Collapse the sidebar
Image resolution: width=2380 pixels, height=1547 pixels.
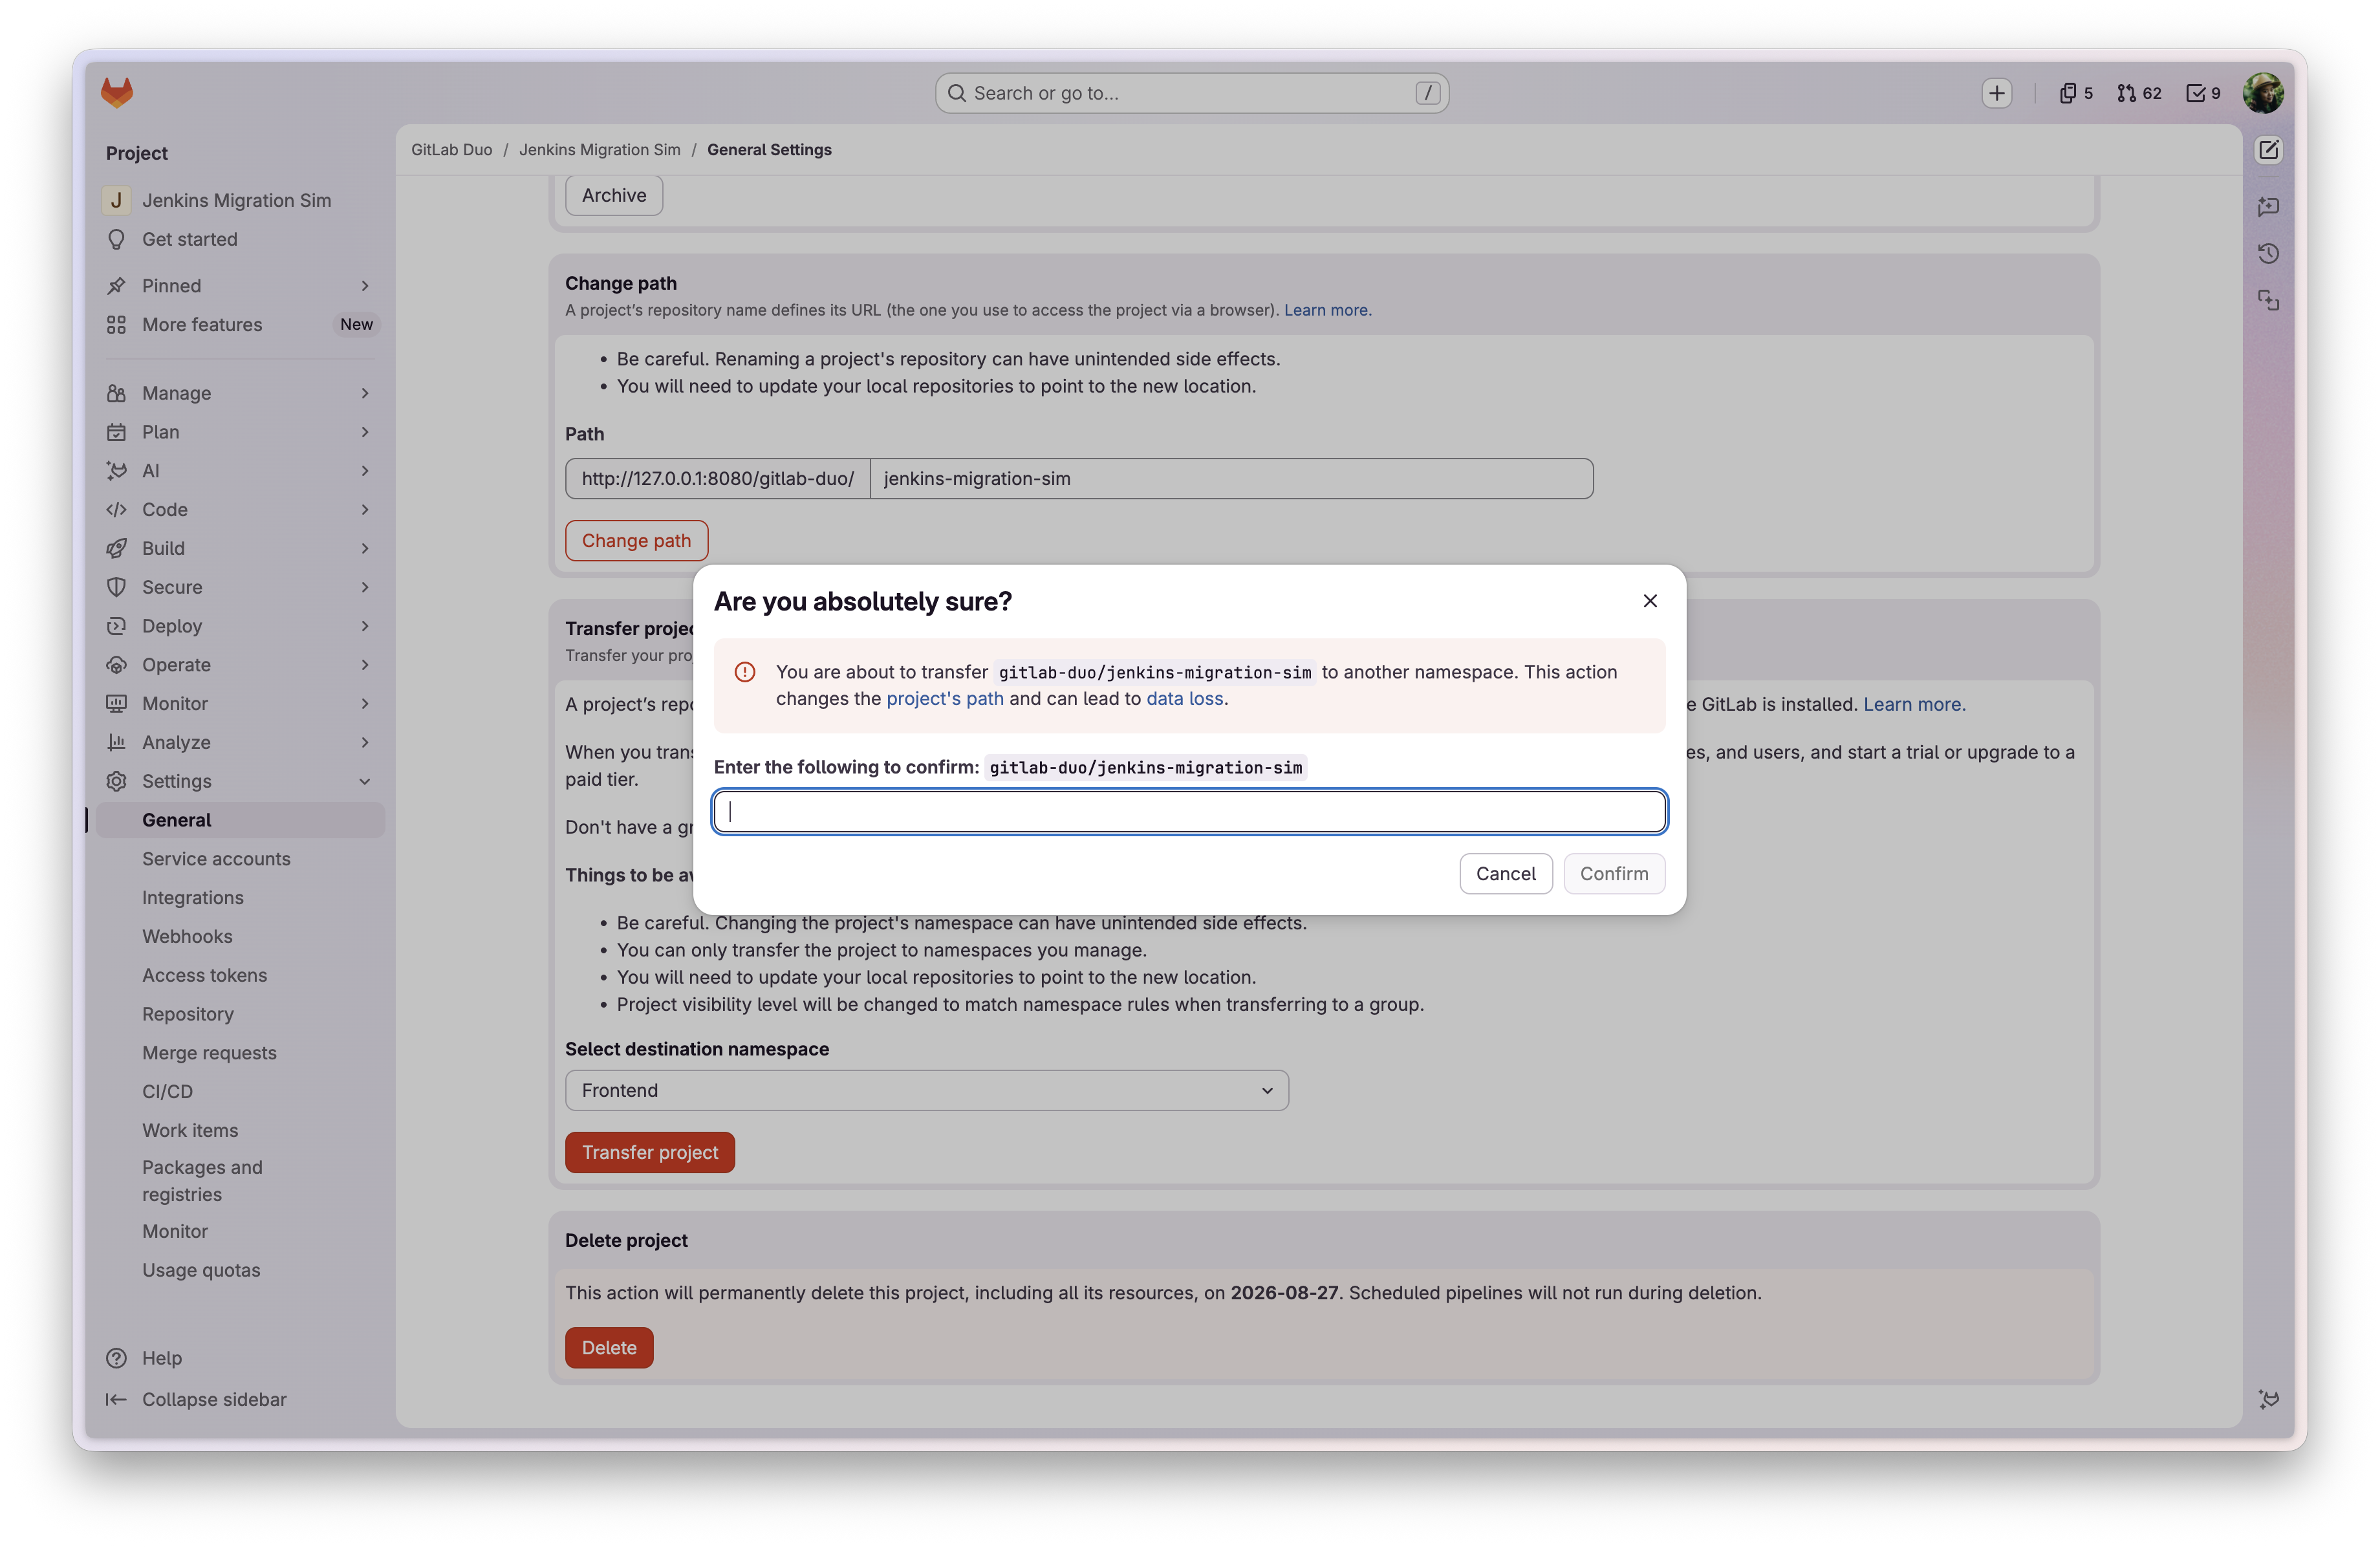(196, 1399)
